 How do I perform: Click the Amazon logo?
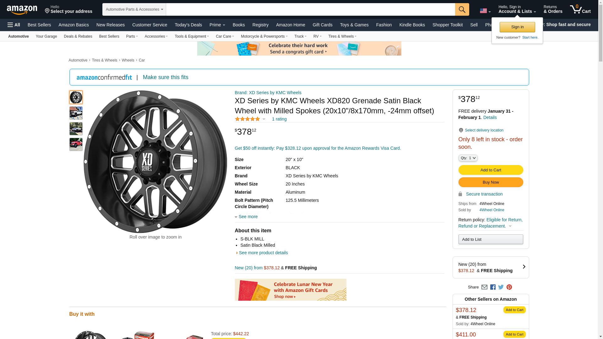pyautogui.click(x=22, y=10)
